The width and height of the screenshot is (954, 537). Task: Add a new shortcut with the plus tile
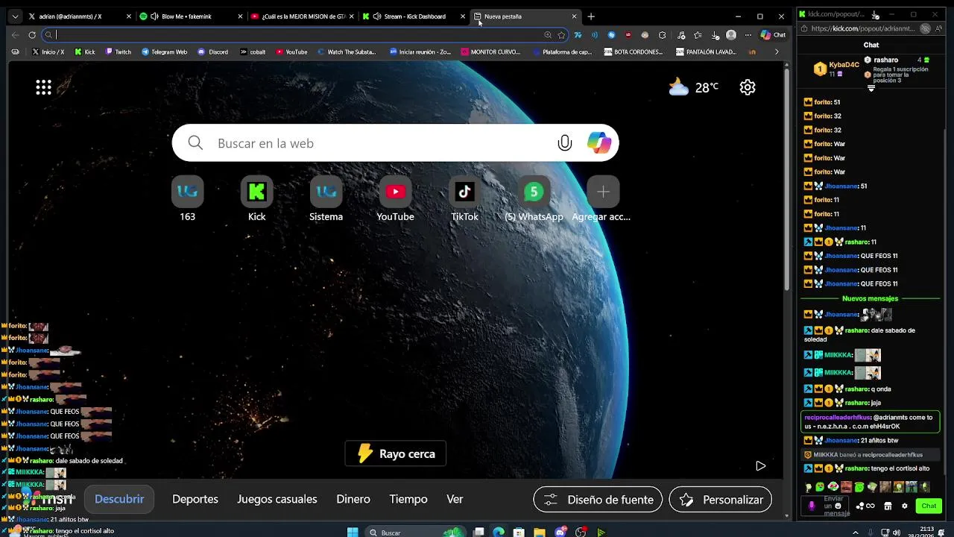coord(602,199)
